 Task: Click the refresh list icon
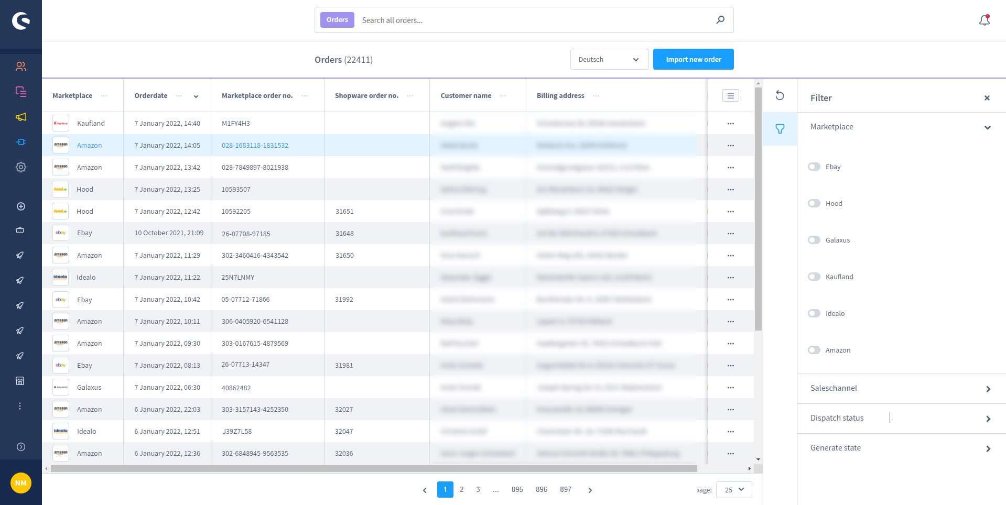pos(780,95)
